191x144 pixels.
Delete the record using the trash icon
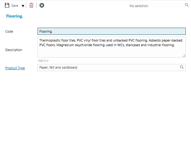pyautogui.click(x=31, y=6)
